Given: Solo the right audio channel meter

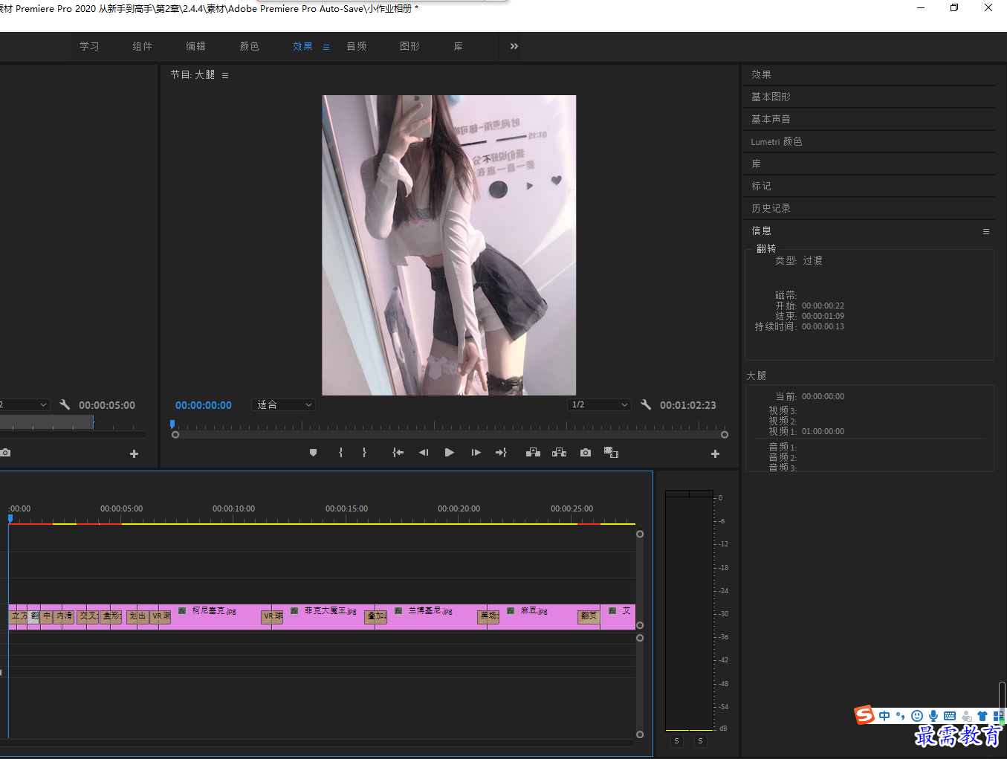Looking at the screenshot, I should point(700,741).
